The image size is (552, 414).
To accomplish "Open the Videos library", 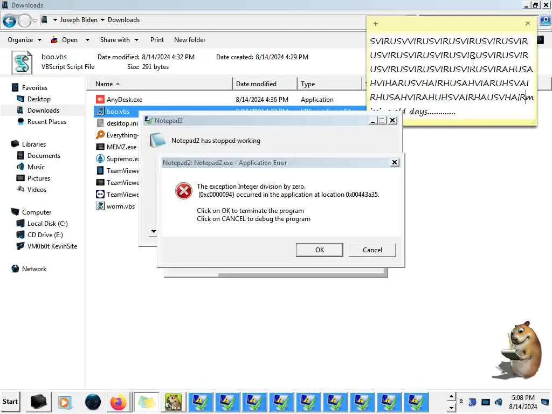I will click(x=37, y=189).
